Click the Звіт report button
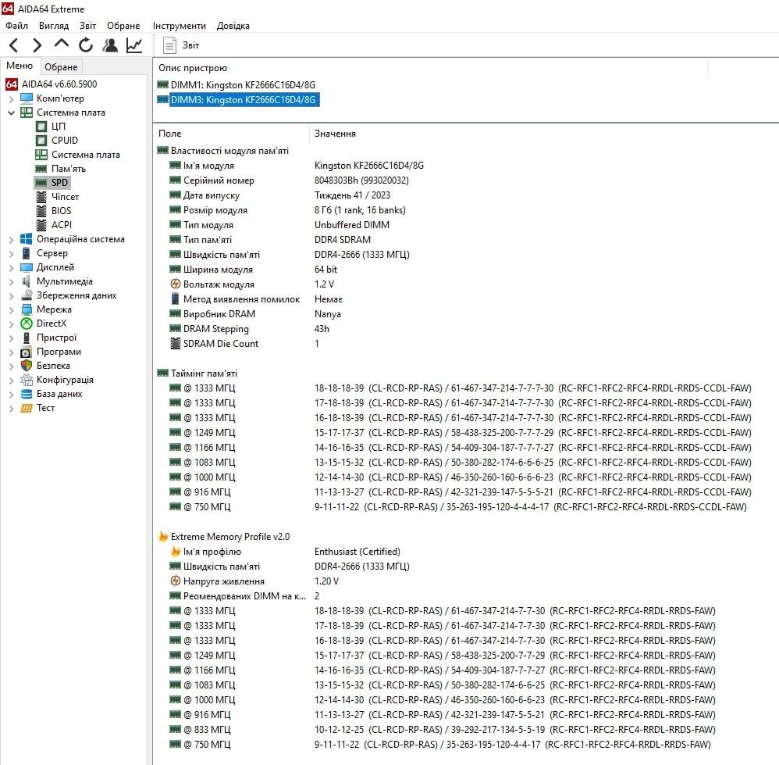The width and height of the screenshot is (779, 765). point(181,45)
